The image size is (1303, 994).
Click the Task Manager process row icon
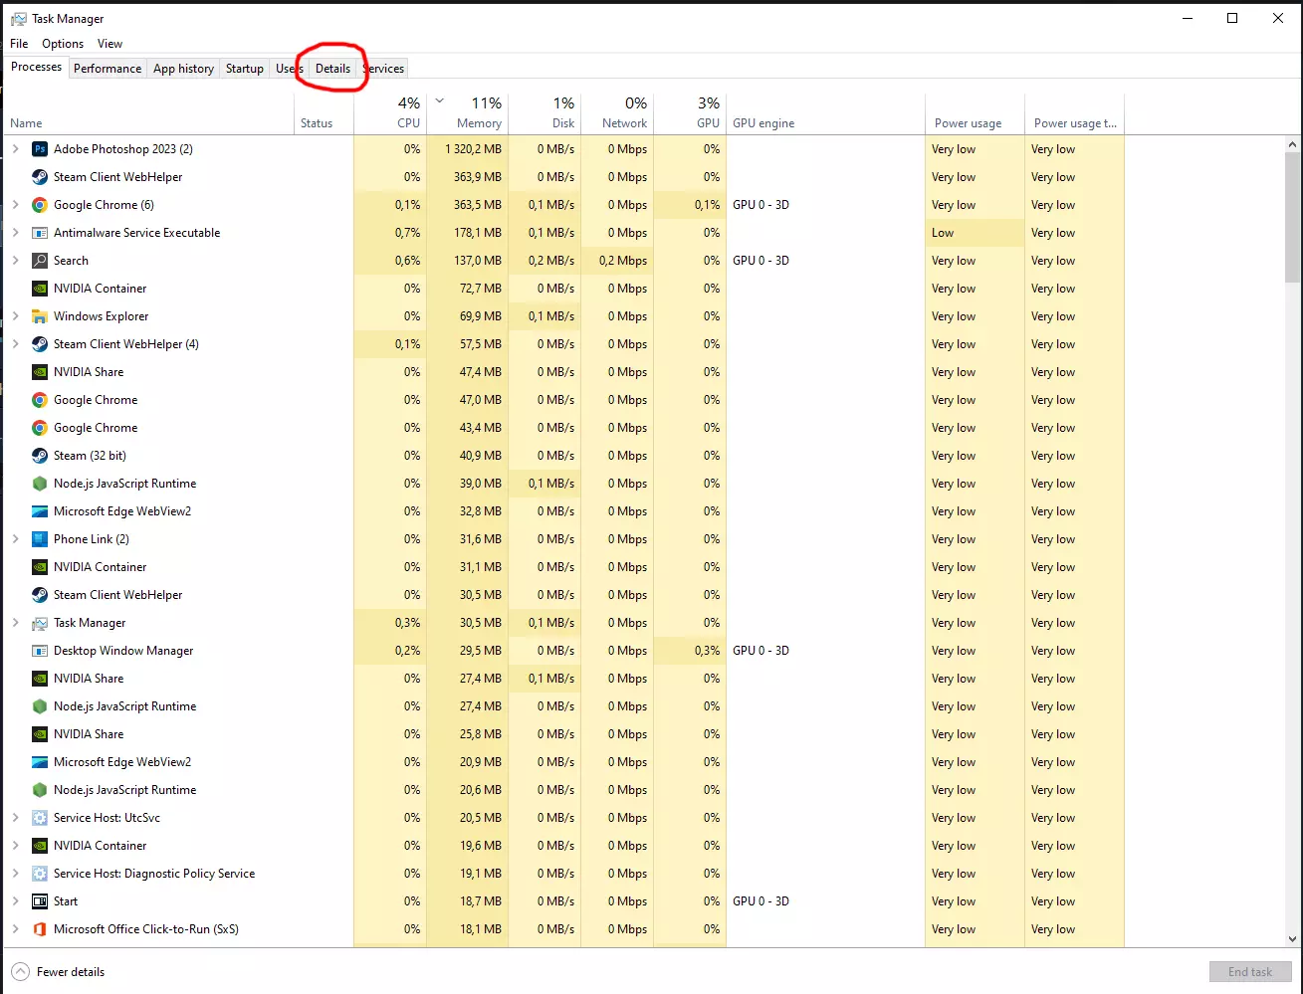(x=40, y=623)
